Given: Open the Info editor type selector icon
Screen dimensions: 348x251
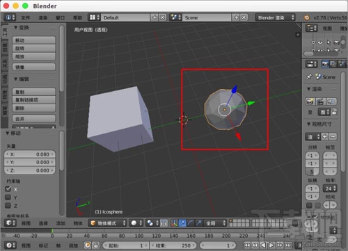Looking at the screenshot, I should [x=10, y=17].
